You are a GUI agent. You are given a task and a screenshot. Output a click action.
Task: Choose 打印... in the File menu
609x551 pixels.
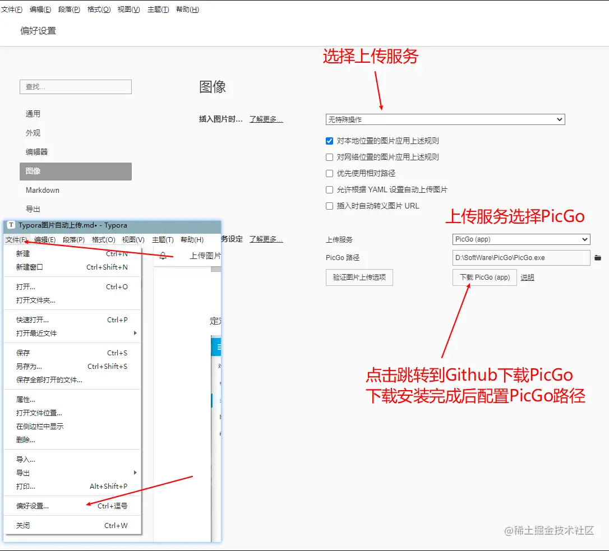pos(72,486)
